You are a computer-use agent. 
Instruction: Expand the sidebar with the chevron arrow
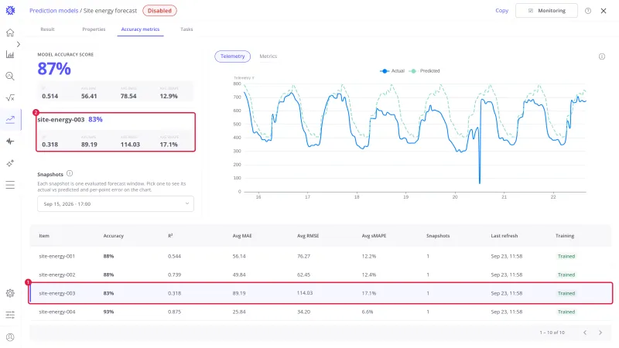point(18,44)
